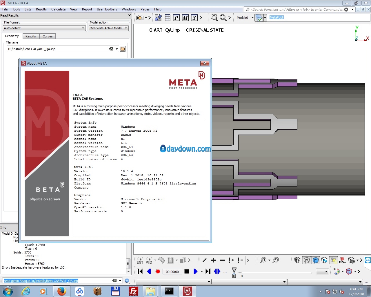Click the screenshot camera icon in top toolbar

coord(140,18)
